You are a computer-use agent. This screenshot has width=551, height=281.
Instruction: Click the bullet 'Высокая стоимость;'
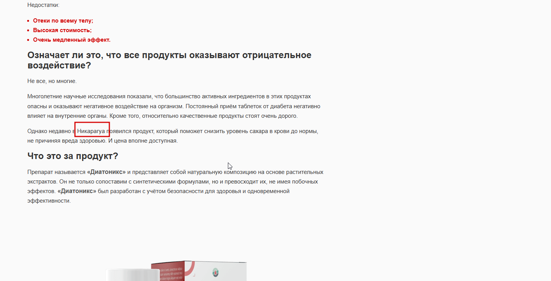(62, 30)
